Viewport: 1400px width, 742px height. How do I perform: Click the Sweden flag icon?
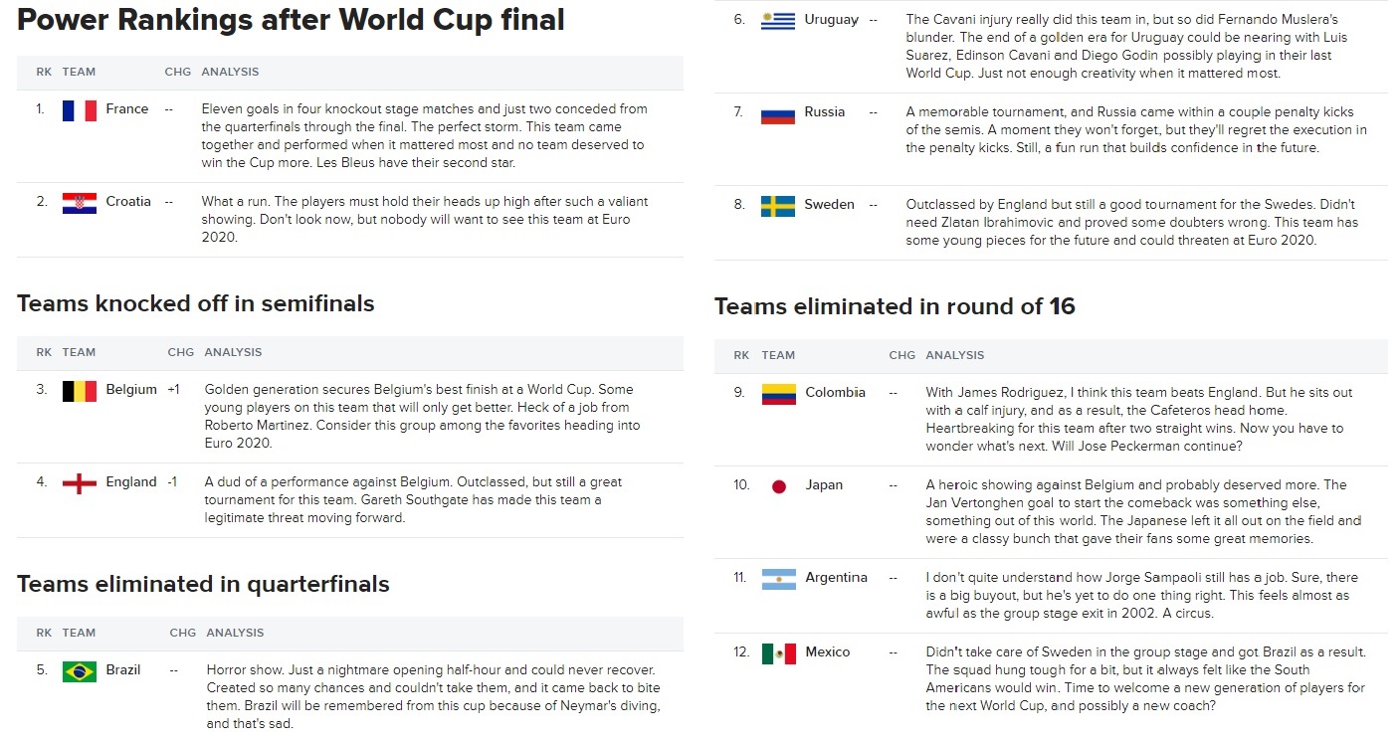point(778,206)
